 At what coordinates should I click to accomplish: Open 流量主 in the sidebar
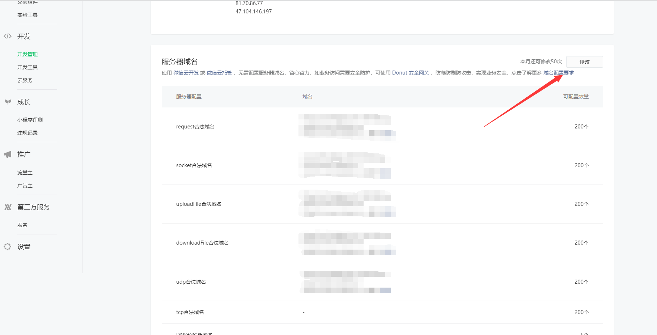[x=25, y=173]
